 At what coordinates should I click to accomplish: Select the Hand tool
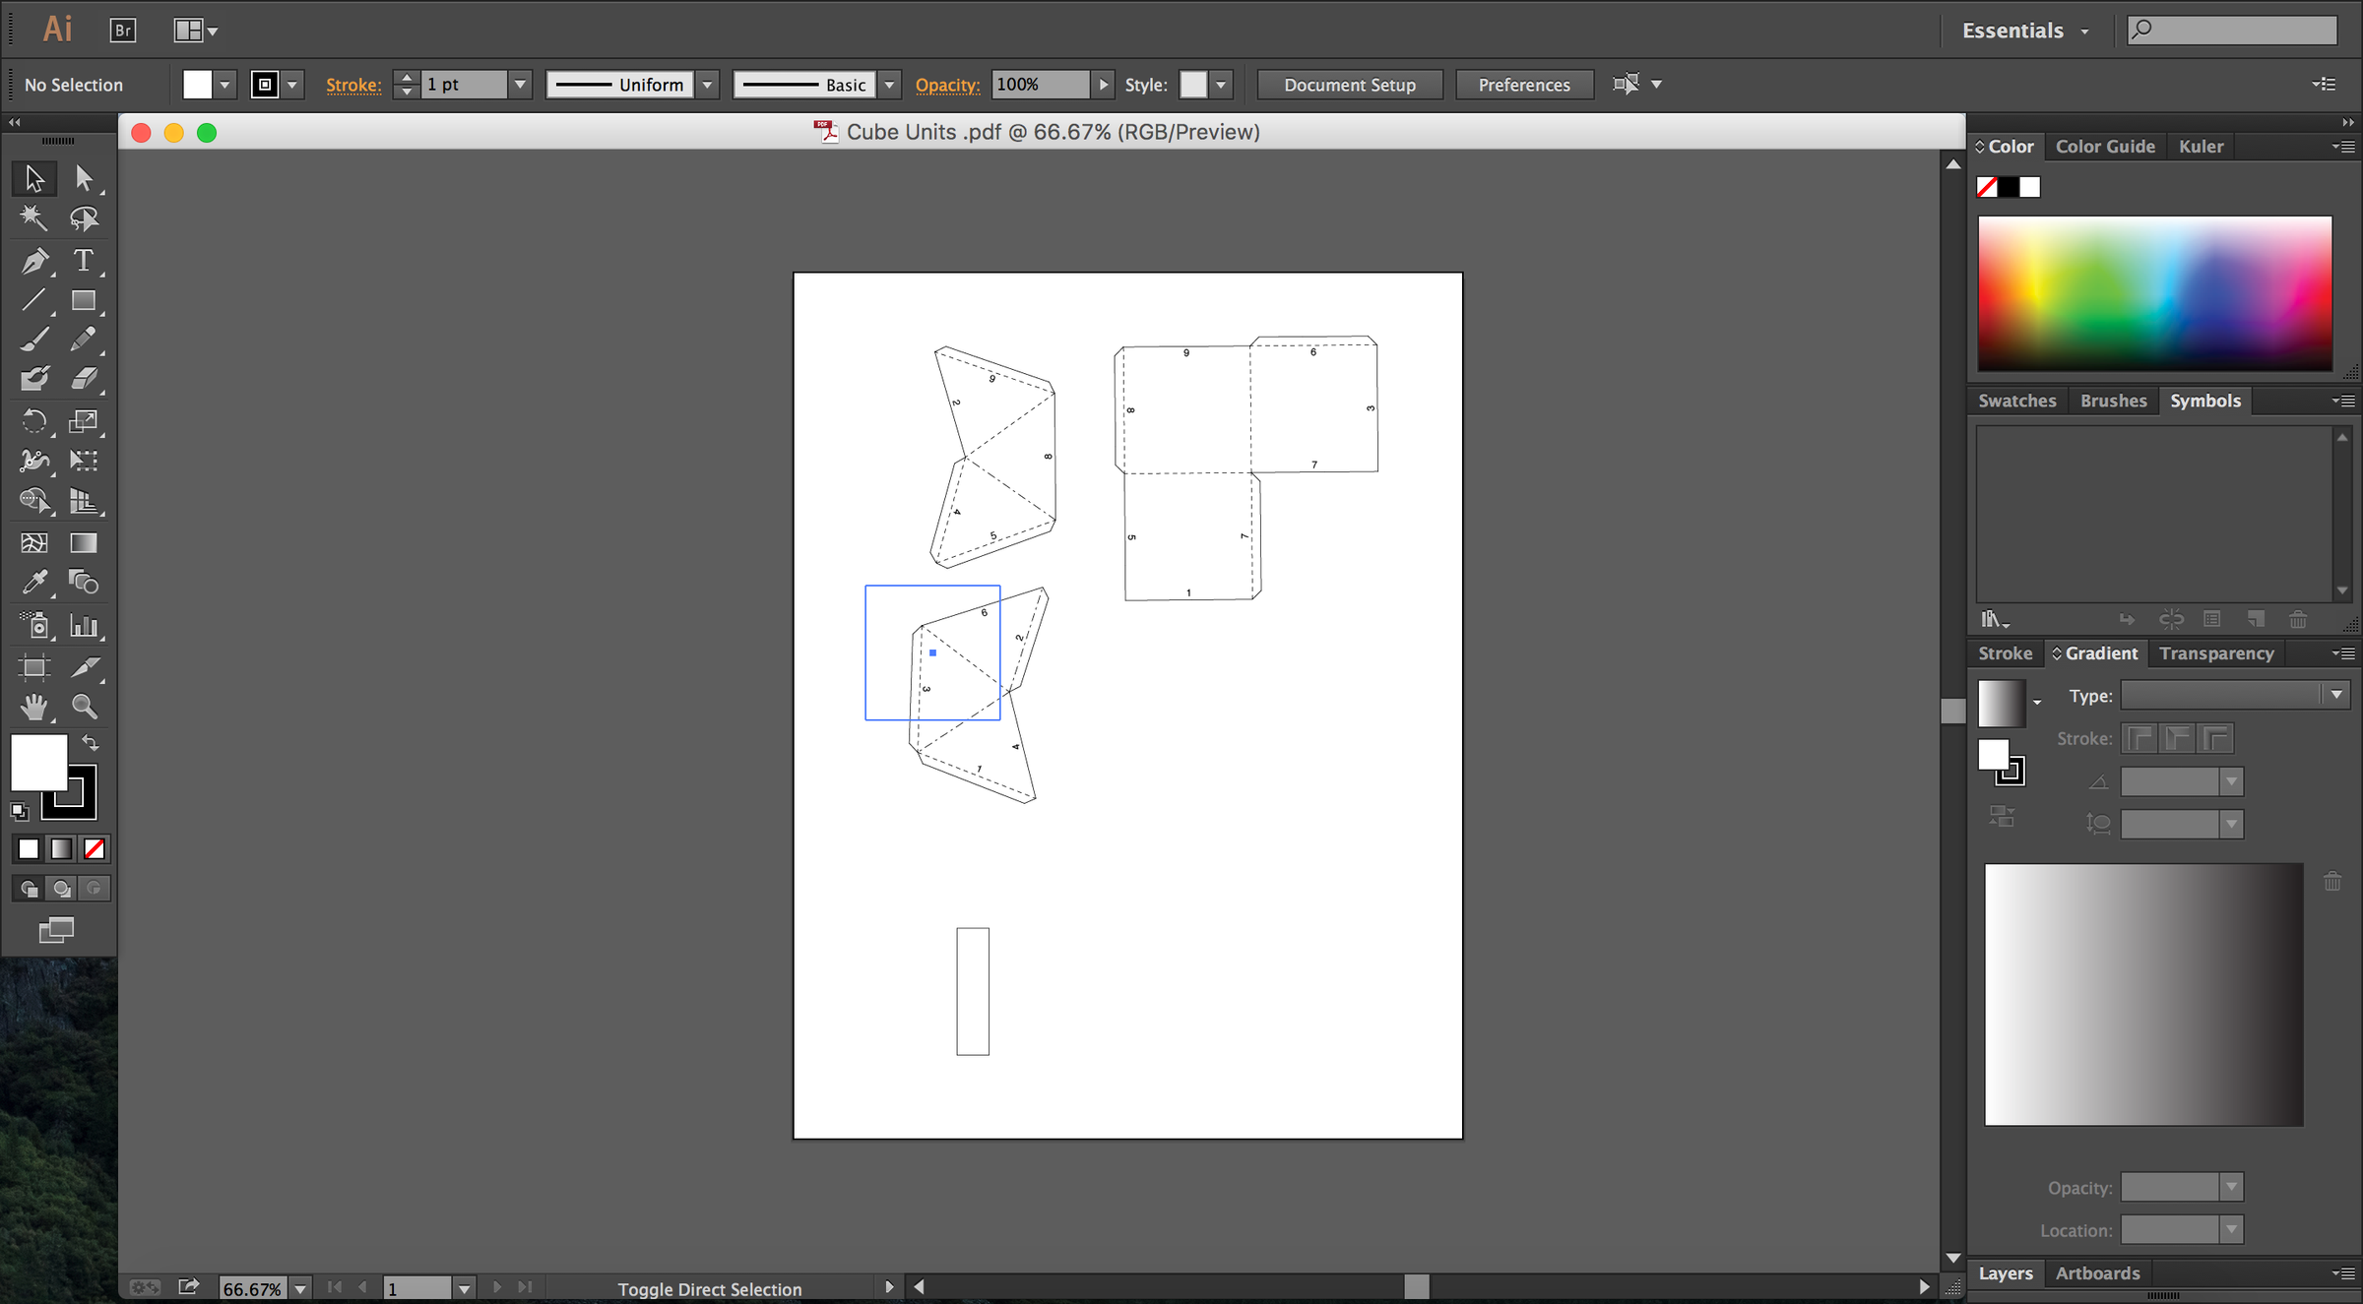(x=34, y=707)
